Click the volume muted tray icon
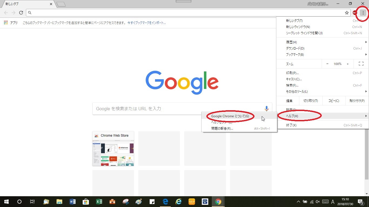 tap(318, 202)
